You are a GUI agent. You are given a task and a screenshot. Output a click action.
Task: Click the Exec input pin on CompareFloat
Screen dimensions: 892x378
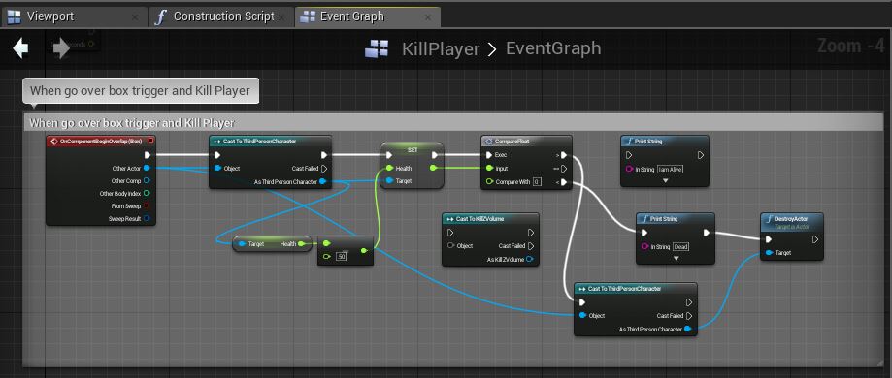[489, 155]
